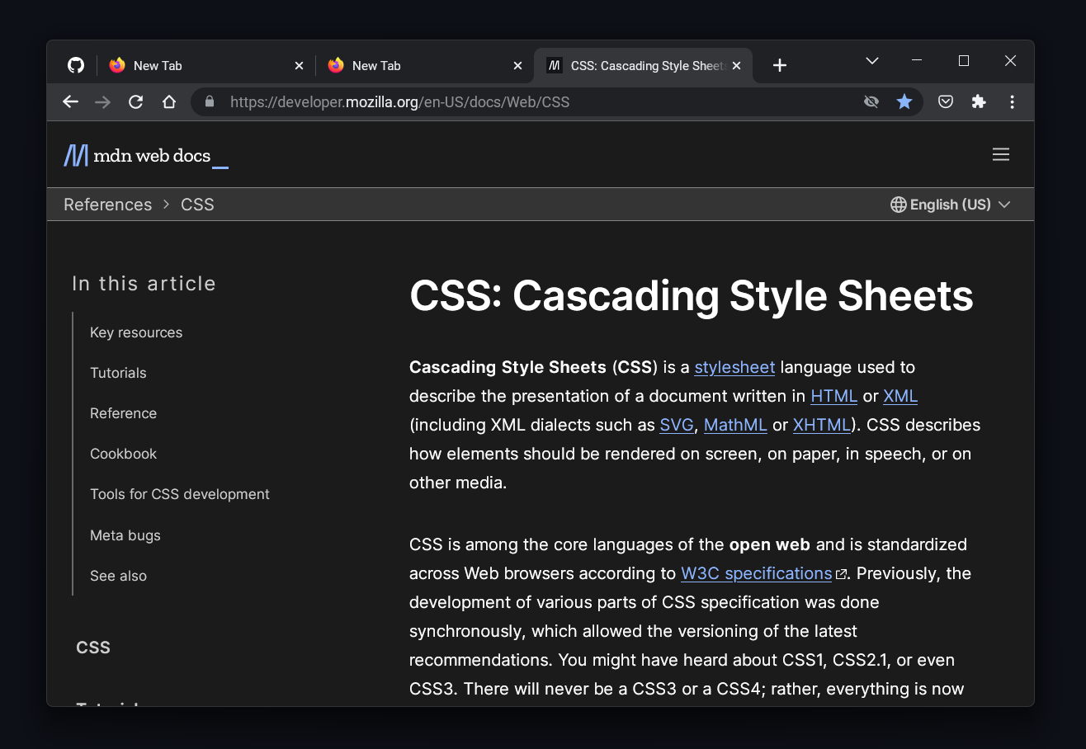Open the English (US) language dropdown
Image resolution: width=1086 pixels, height=749 pixels.
click(x=951, y=205)
